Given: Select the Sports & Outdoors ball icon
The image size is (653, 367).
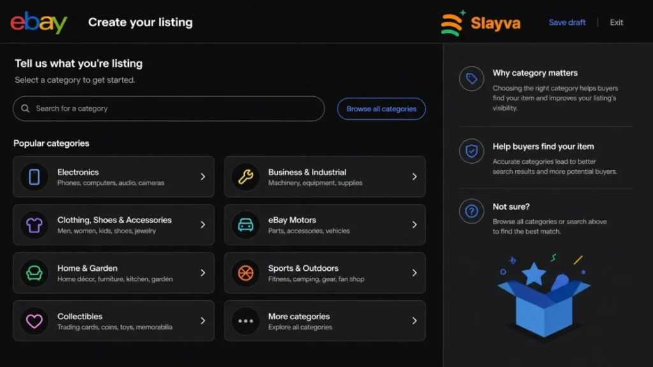Looking at the screenshot, I should pos(246,273).
